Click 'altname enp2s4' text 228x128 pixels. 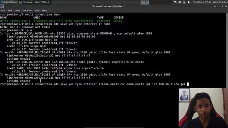click(x=18, y=81)
